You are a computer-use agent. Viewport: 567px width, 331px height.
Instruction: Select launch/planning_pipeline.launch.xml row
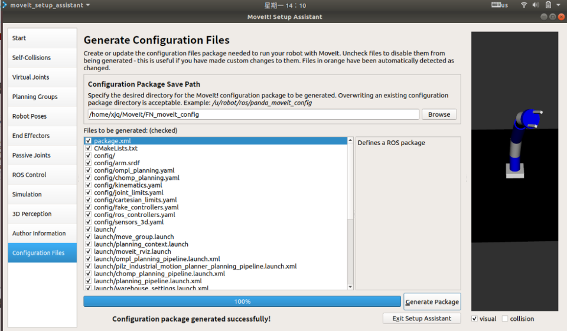216,281
